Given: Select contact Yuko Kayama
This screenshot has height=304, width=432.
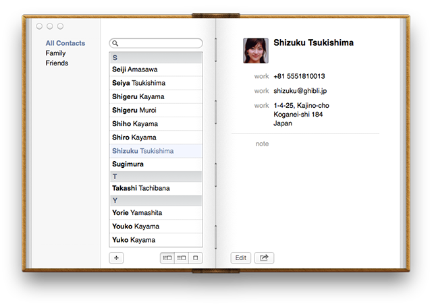Looking at the screenshot, I should [156, 240].
